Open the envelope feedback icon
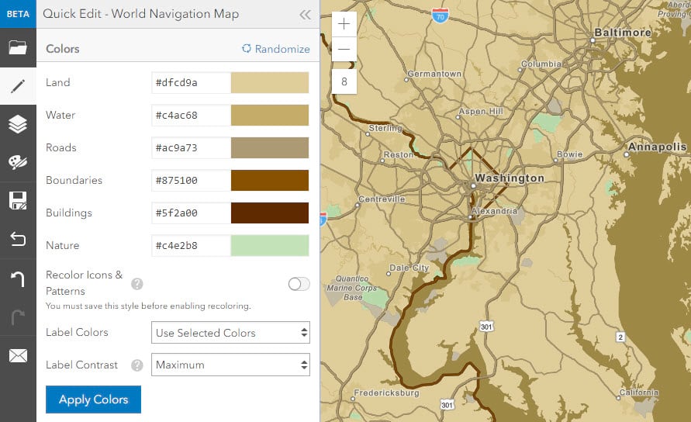 [x=18, y=355]
